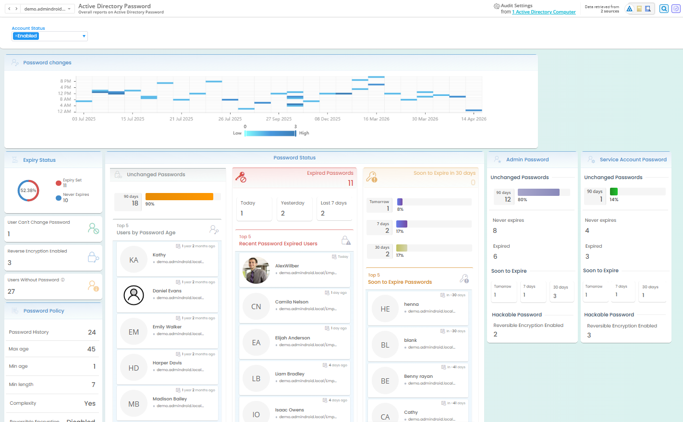Screen dimensions: 683x422
Task: Click the Password changes panel icon
Action: 15,62
